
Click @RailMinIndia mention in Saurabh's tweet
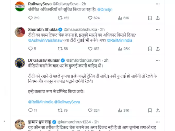(x=119, y=40)
